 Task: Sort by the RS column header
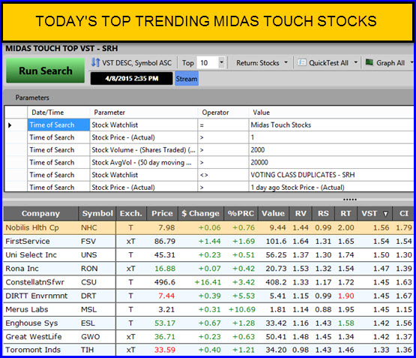coord(323,214)
